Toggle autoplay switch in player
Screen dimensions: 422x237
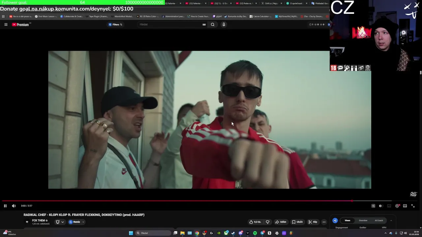(381, 206)
